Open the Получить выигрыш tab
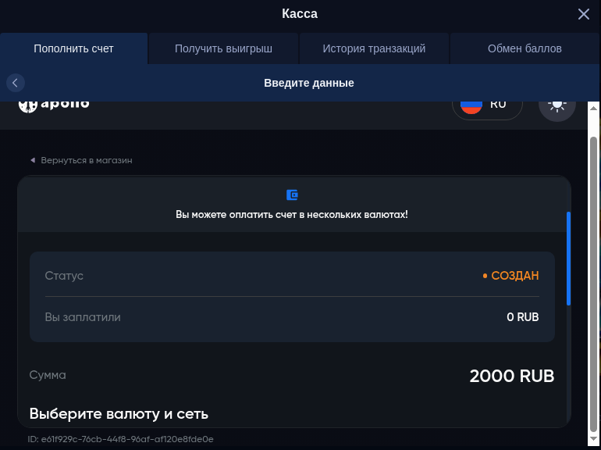Screen dimensions: 601x450 pos(223,48)
